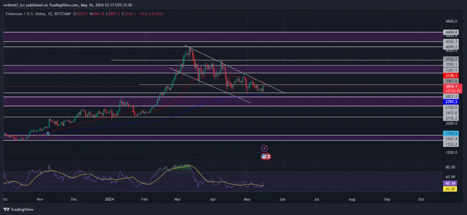
Task: Click the red 3130.1 moving average label
Action: tap(450, 76)
